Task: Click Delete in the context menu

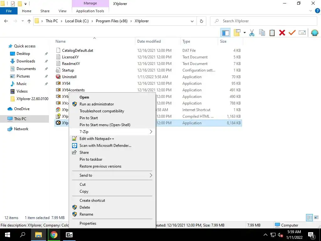Action: point(112,207)
